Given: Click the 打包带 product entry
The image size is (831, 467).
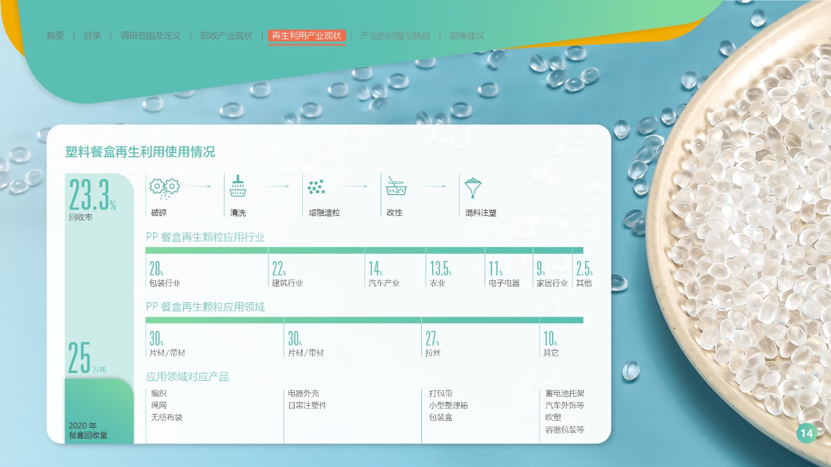Looking at the screenshot, I should [x=441, y=393].
